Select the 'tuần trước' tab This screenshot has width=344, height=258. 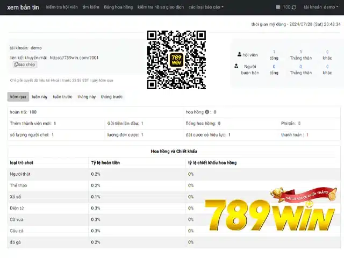coord(62,97)
